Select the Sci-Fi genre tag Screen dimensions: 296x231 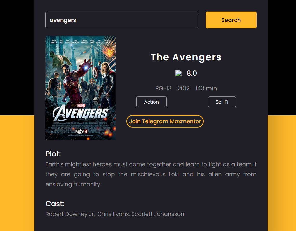click(x=222, y=102)
